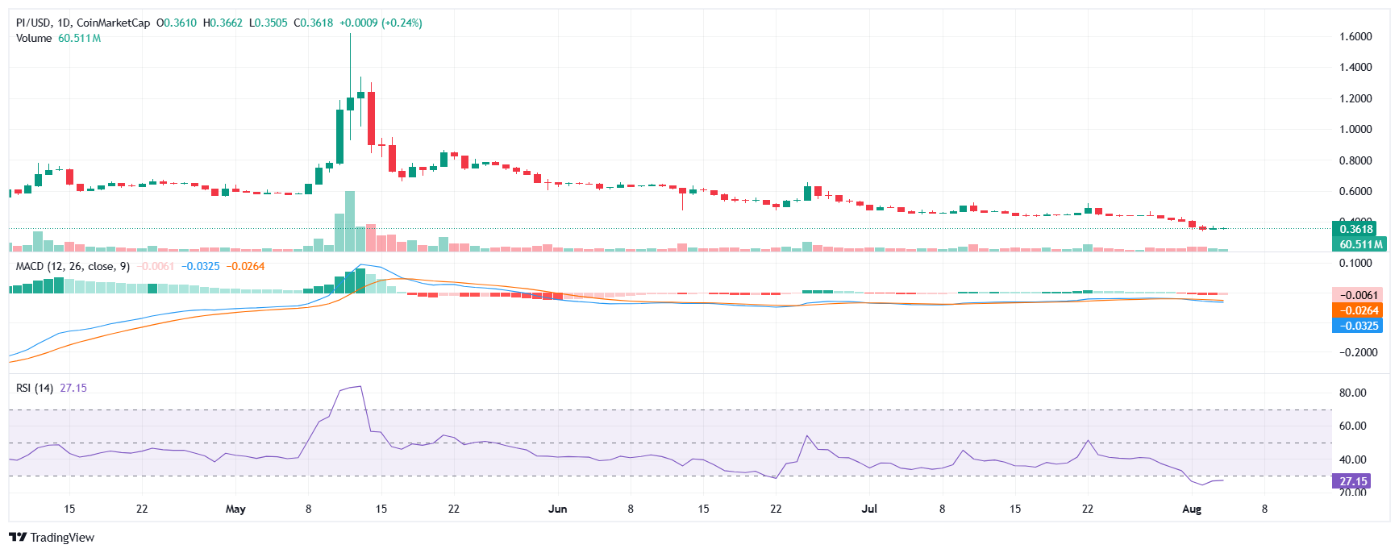Click the Jul label on the time axis

tap(869, 509)
